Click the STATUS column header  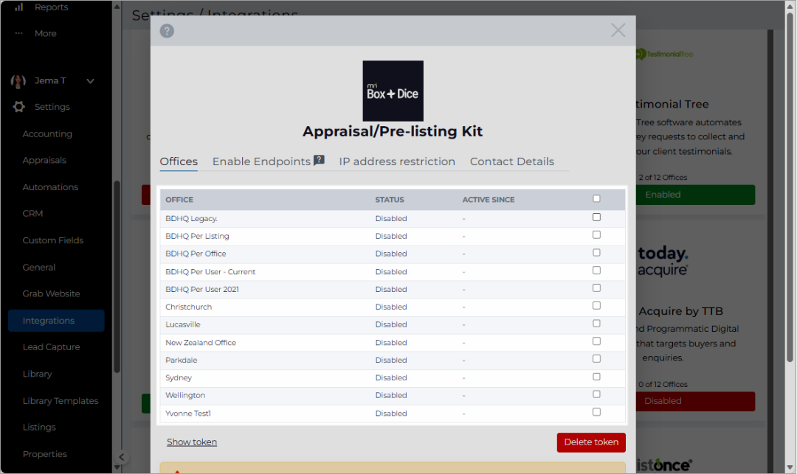[x=390, y=200]
